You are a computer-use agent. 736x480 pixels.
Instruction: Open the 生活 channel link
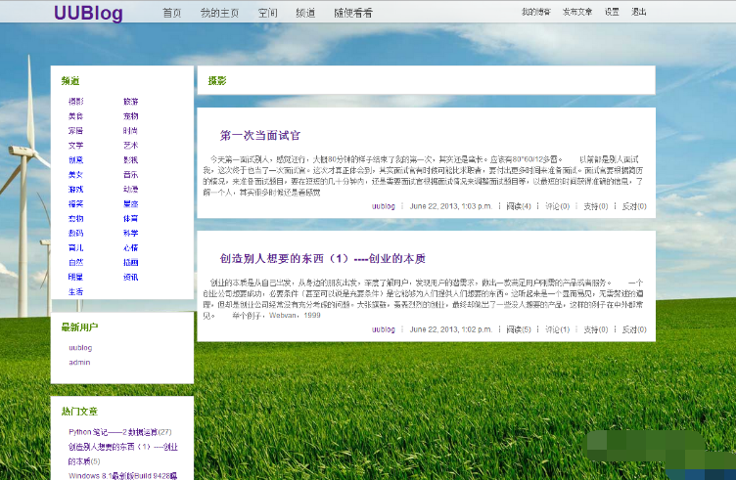[x=75, y=292]
